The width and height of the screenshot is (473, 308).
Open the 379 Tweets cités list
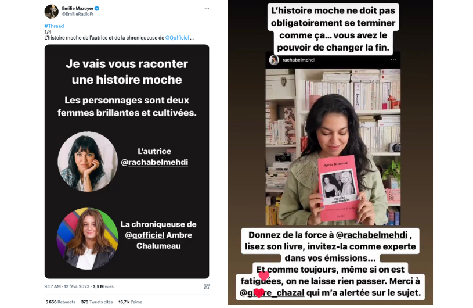96,302
